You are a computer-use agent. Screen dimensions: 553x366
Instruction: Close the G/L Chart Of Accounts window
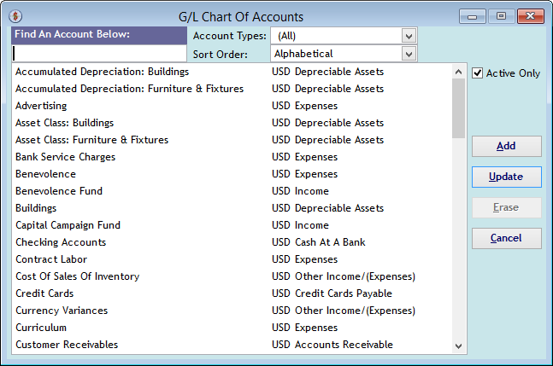click(x=531, y=16)
